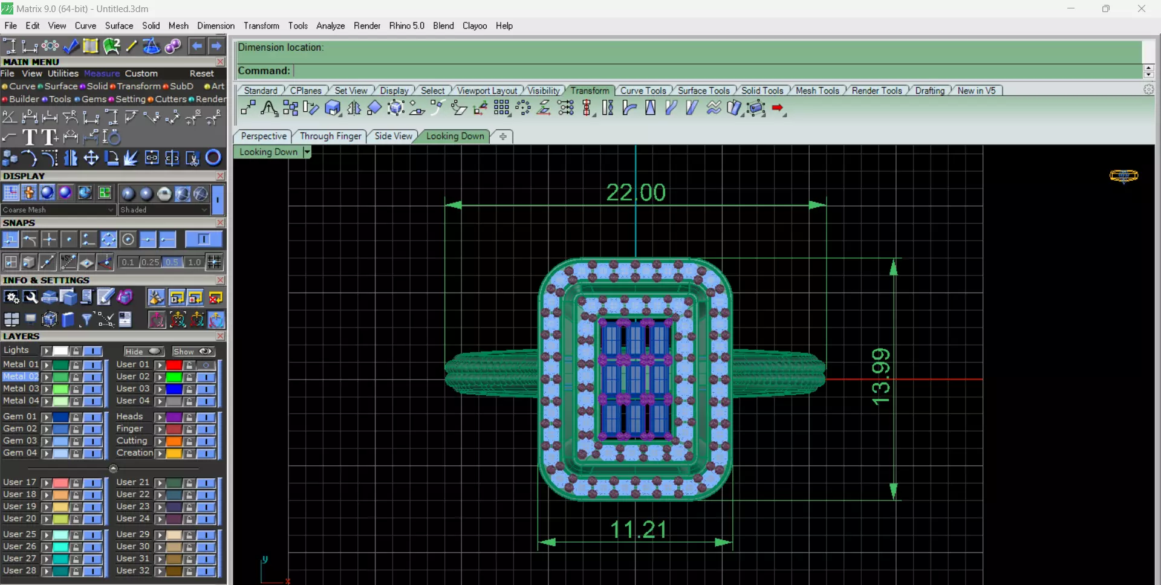
Task: Select the rectangular array tool in Transform toolbar
Action: [501, 108]
